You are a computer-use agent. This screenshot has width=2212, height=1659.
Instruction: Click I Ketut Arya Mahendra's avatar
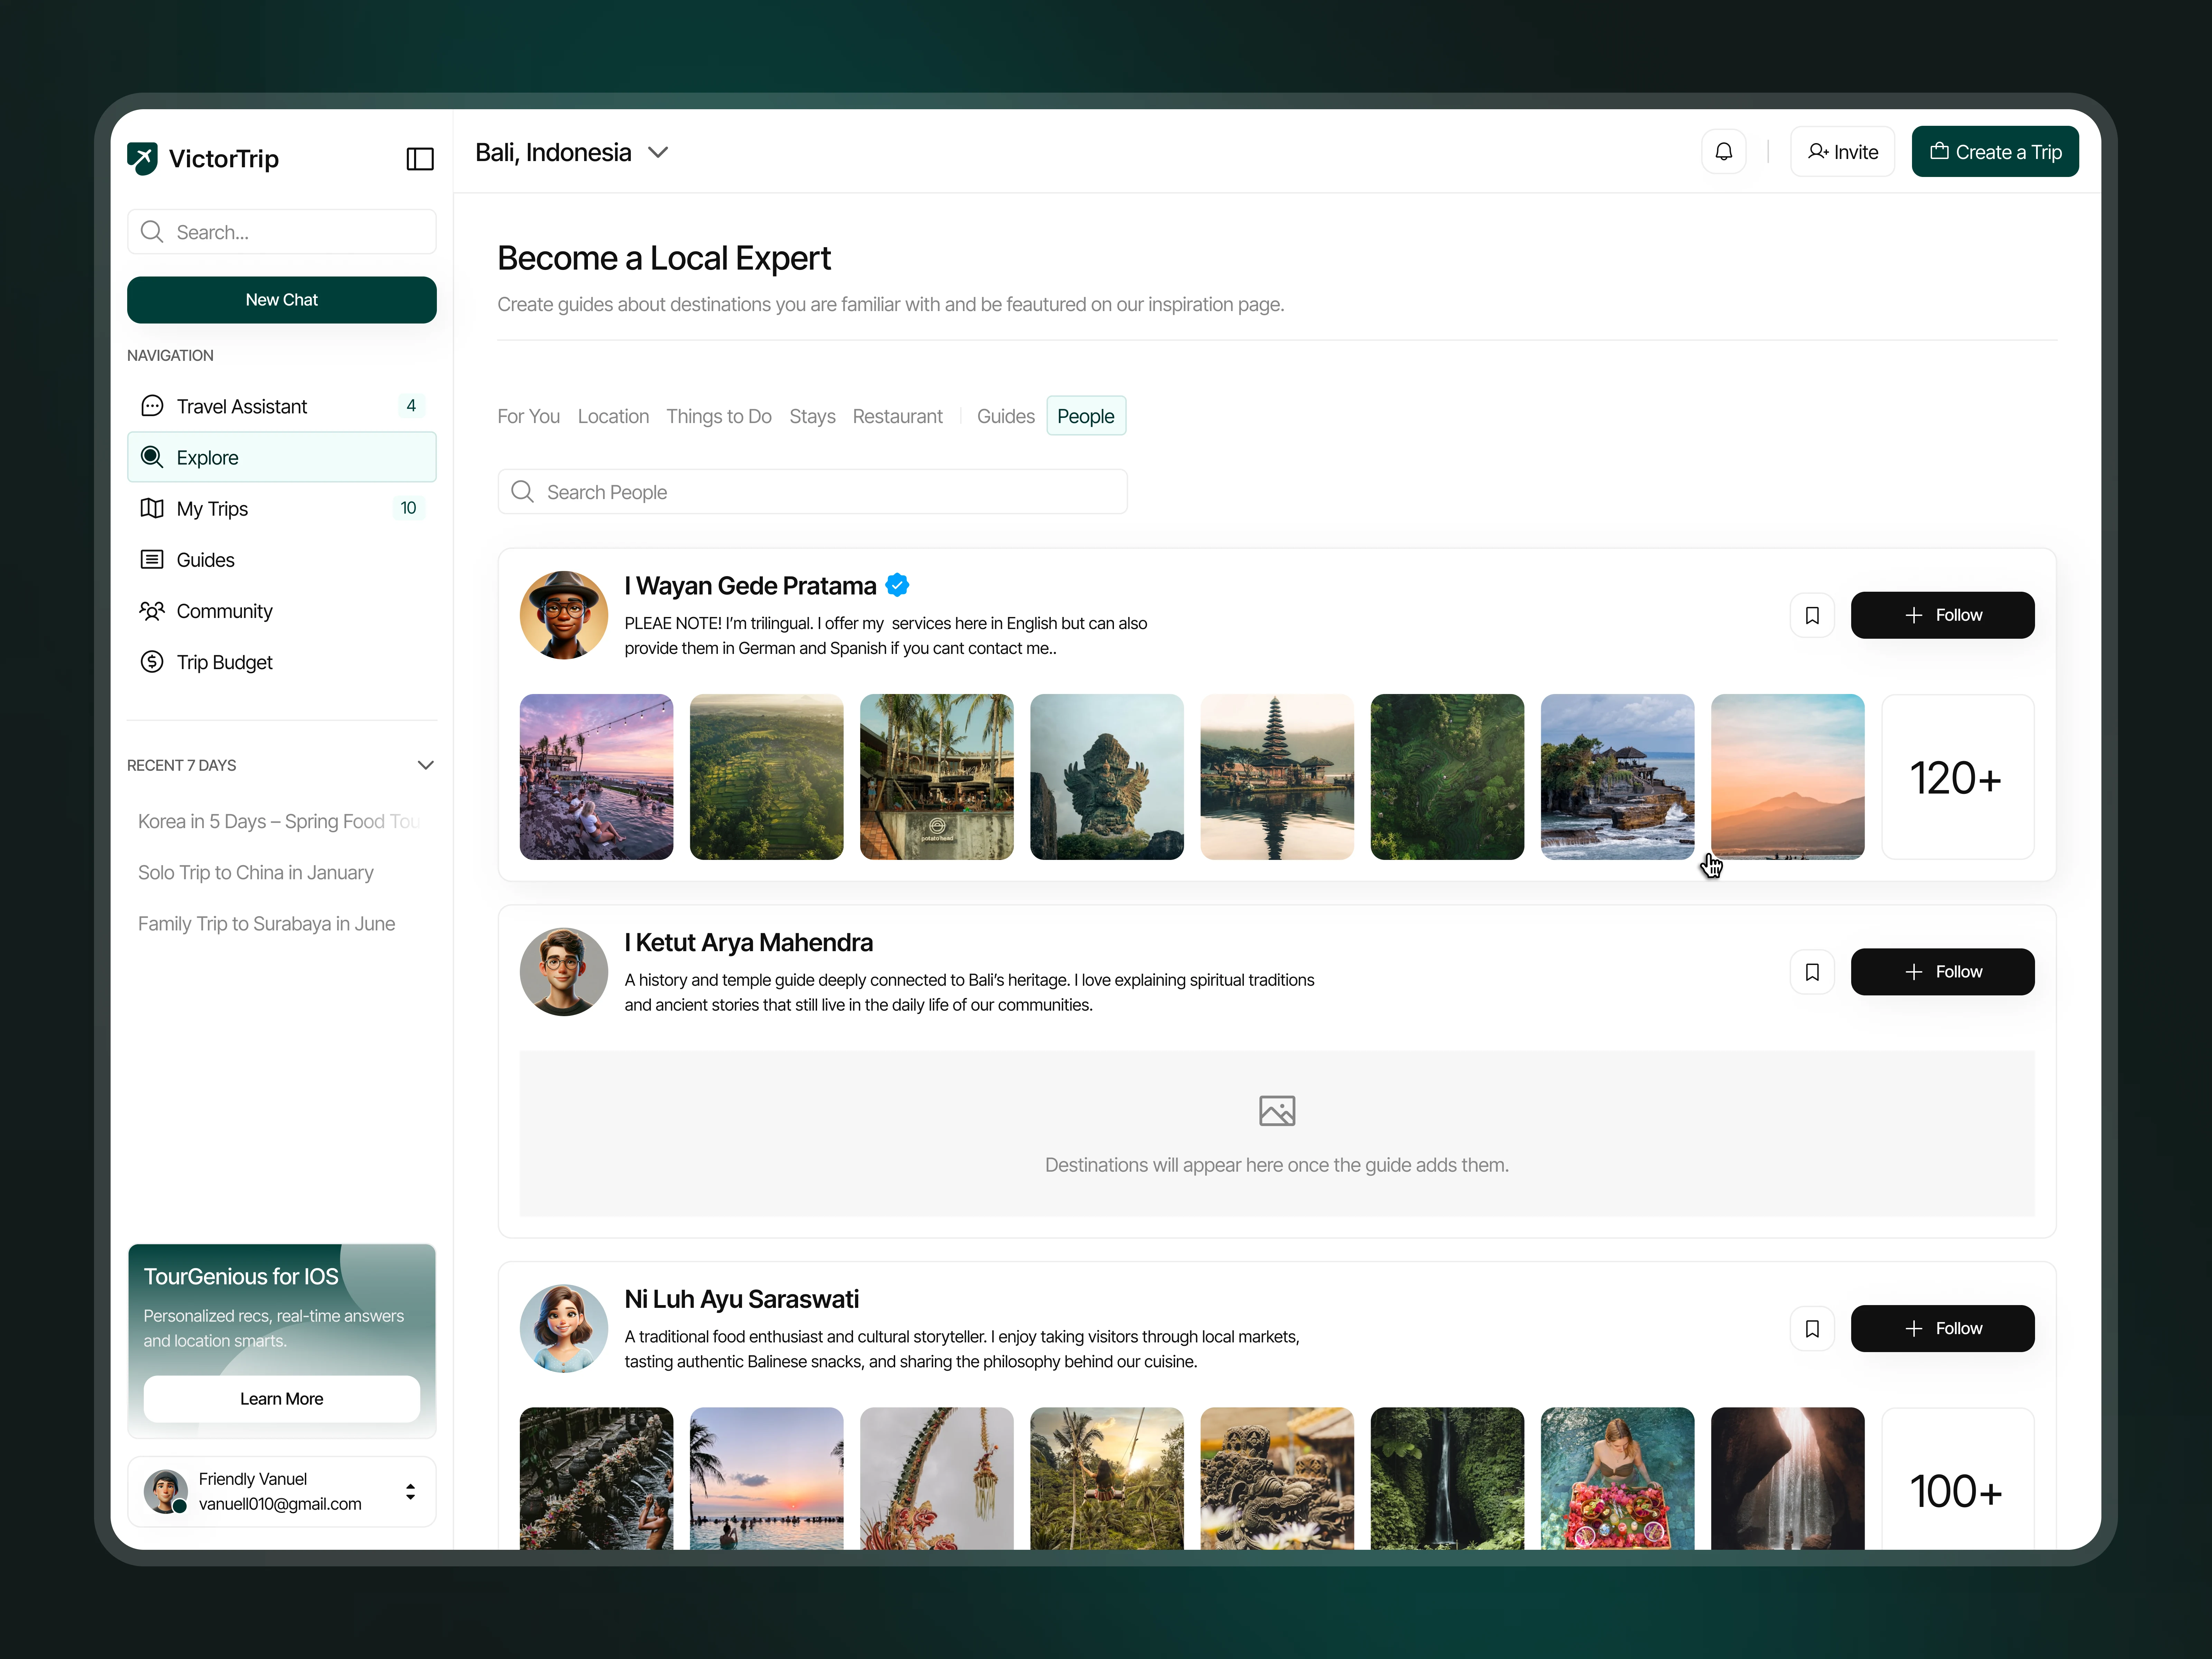click(x=564, y=972)
